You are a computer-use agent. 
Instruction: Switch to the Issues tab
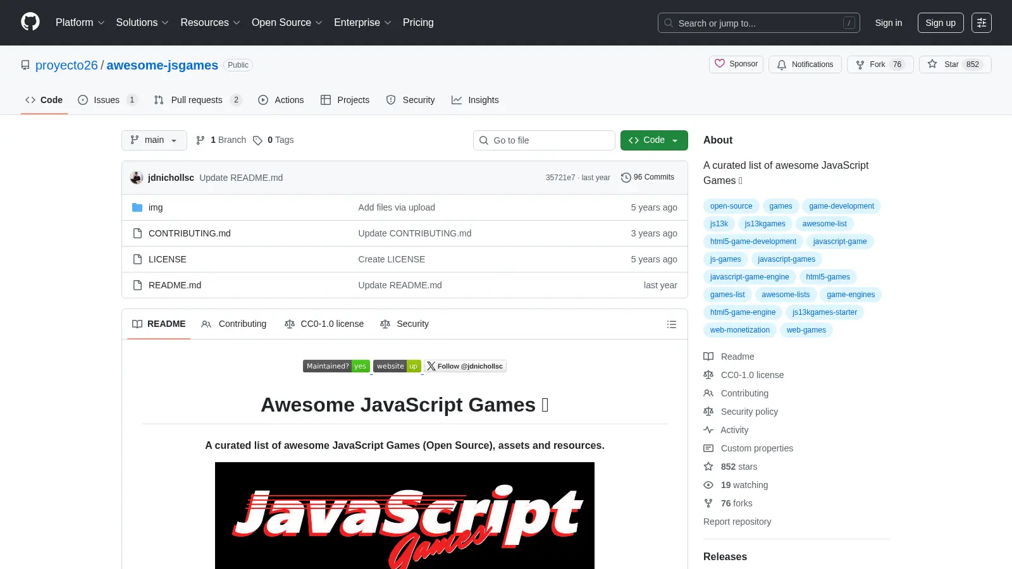pyautogui.click(x=108, y=100)
